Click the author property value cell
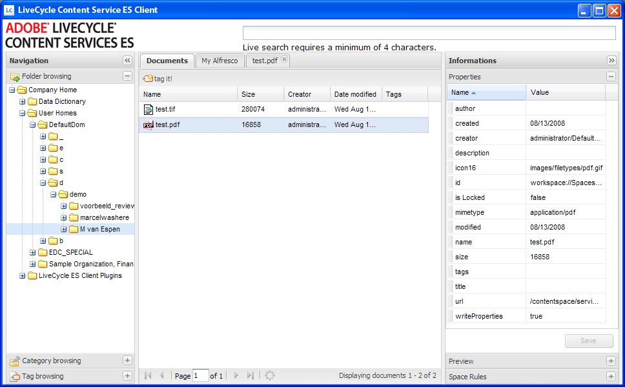The height and width of the screenshot is (387, 625). [x=566, y=108]
